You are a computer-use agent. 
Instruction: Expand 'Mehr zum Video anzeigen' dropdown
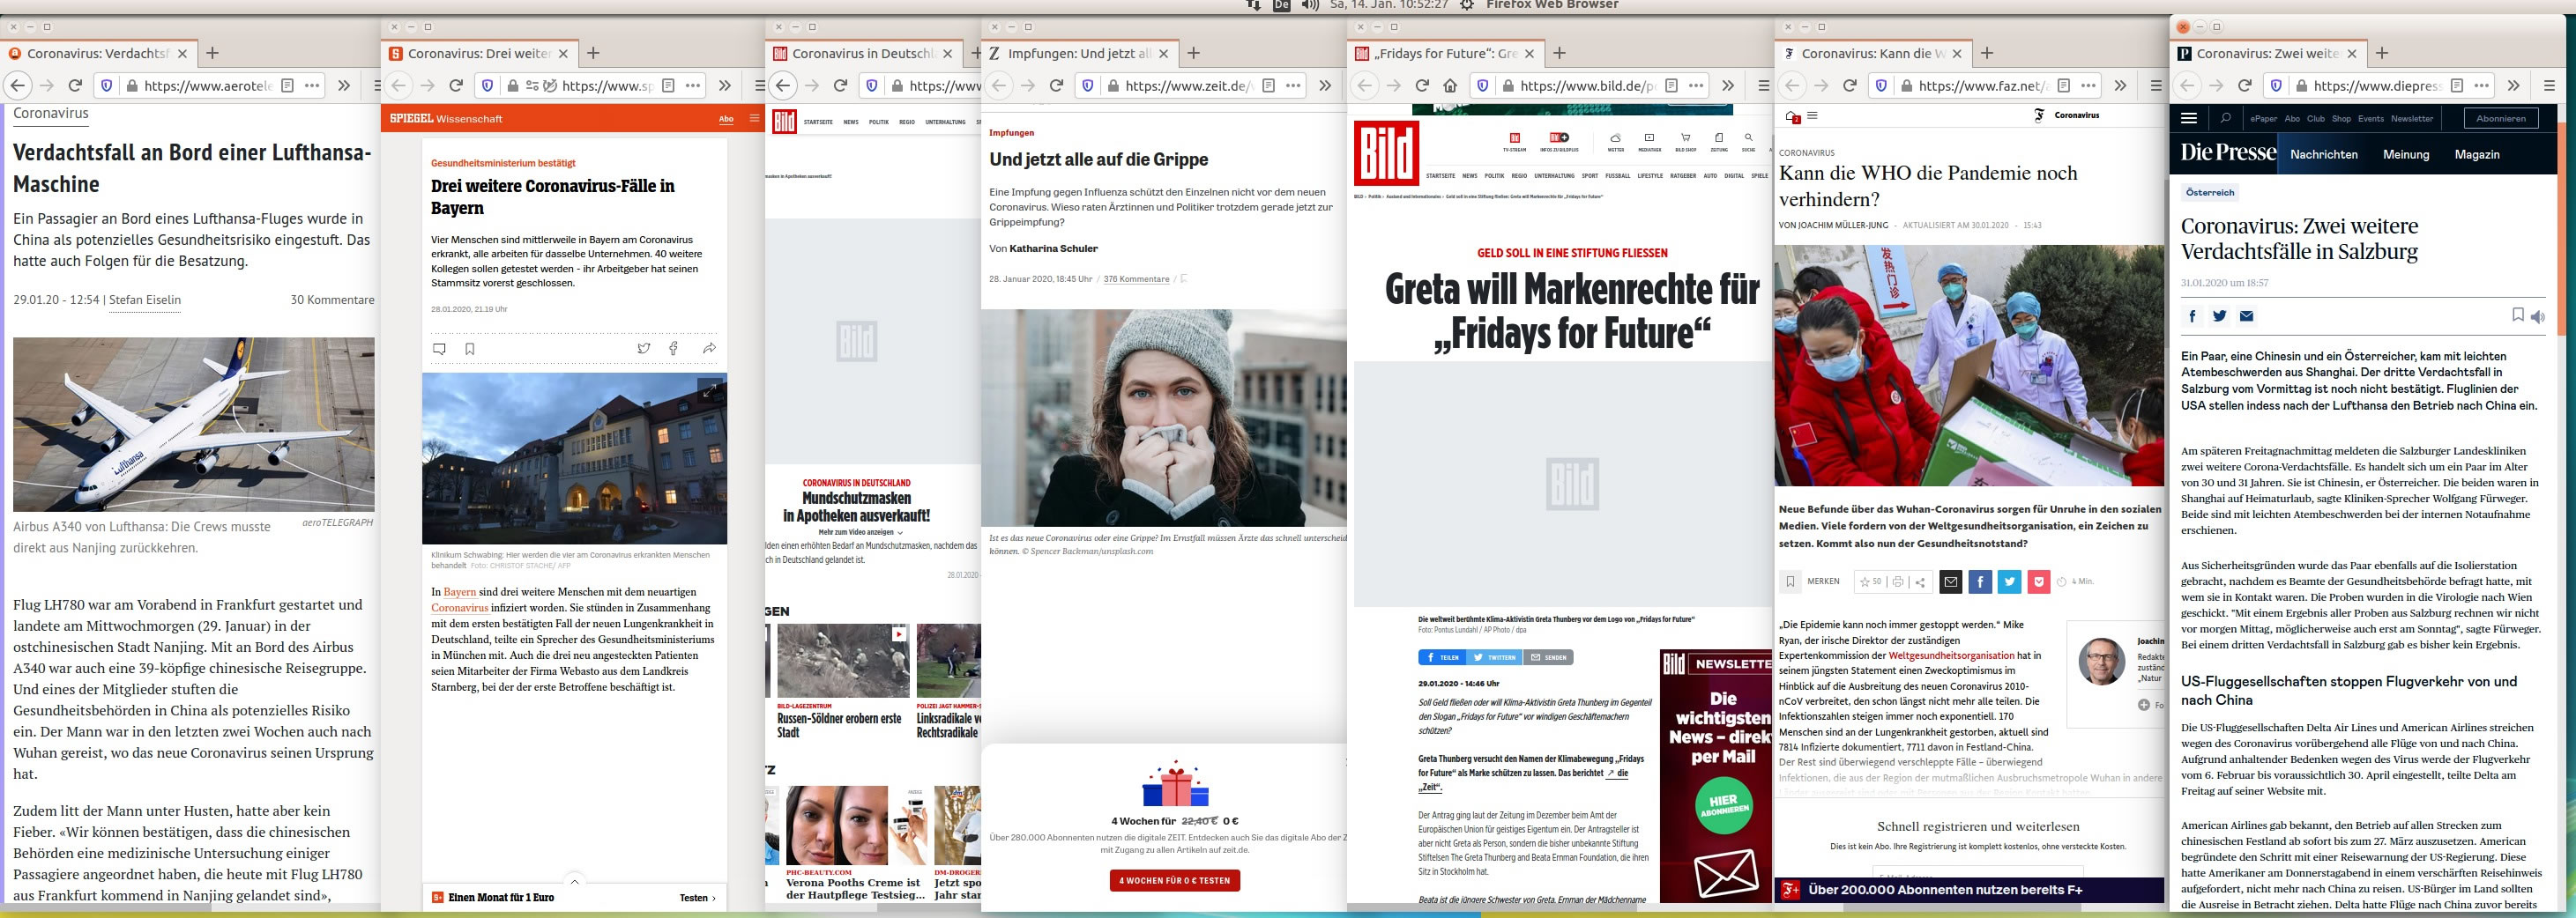pyautogui.click(x=860, y=532)
